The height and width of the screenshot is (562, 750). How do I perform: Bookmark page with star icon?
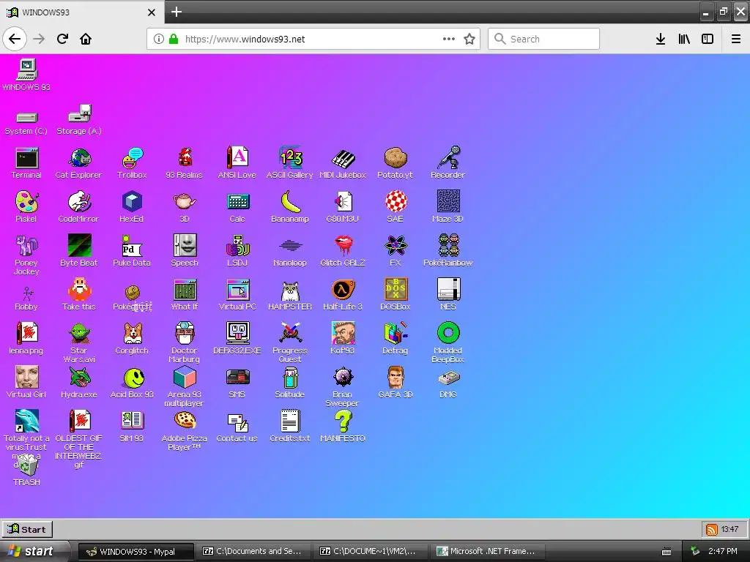(x=469, y=39)
